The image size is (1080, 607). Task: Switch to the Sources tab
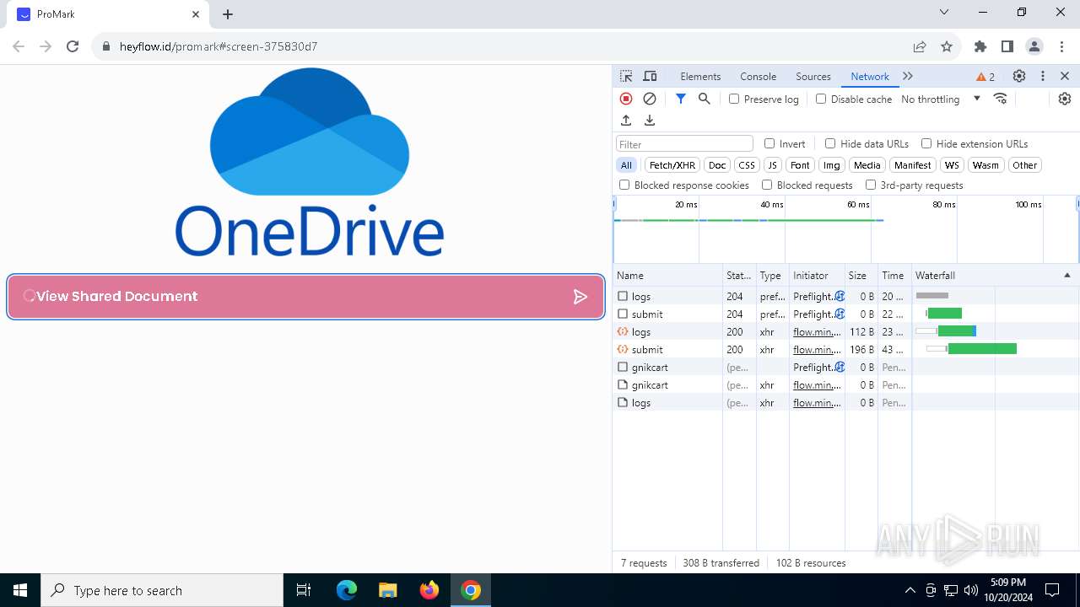[x=813, y=76]
